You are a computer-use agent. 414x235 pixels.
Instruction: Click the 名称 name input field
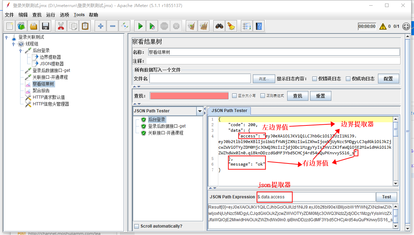click(x=274, y=52)
